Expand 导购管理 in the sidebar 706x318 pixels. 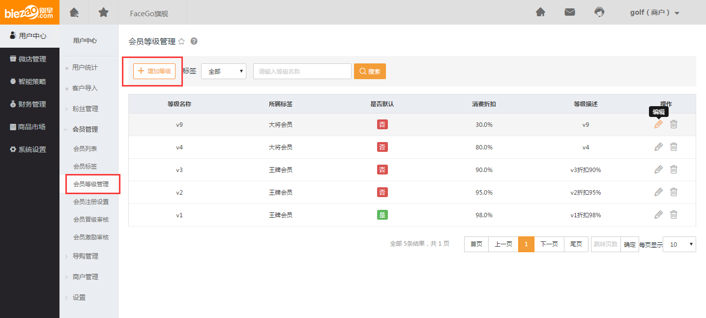coord(85,256)
